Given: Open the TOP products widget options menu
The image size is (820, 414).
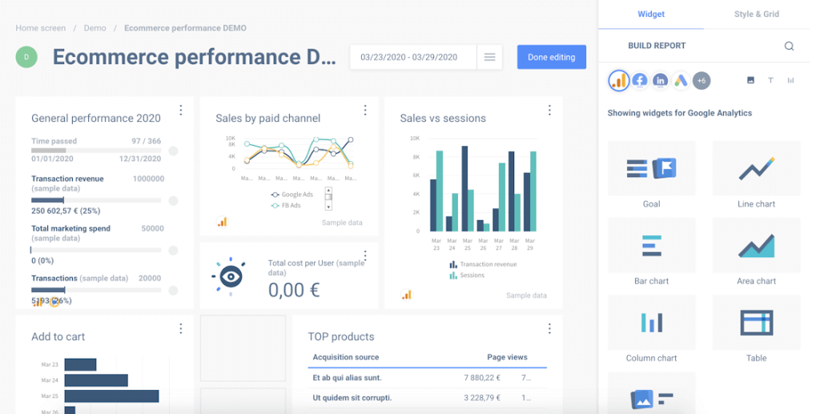Looking at the screenshot, I should click(x=549, y=328).
